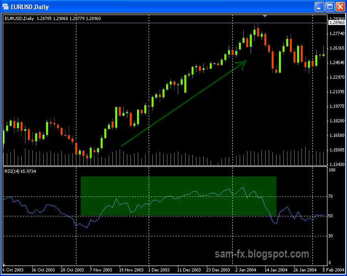
Task: Click the RSI scale level 70
Action: 331,196
